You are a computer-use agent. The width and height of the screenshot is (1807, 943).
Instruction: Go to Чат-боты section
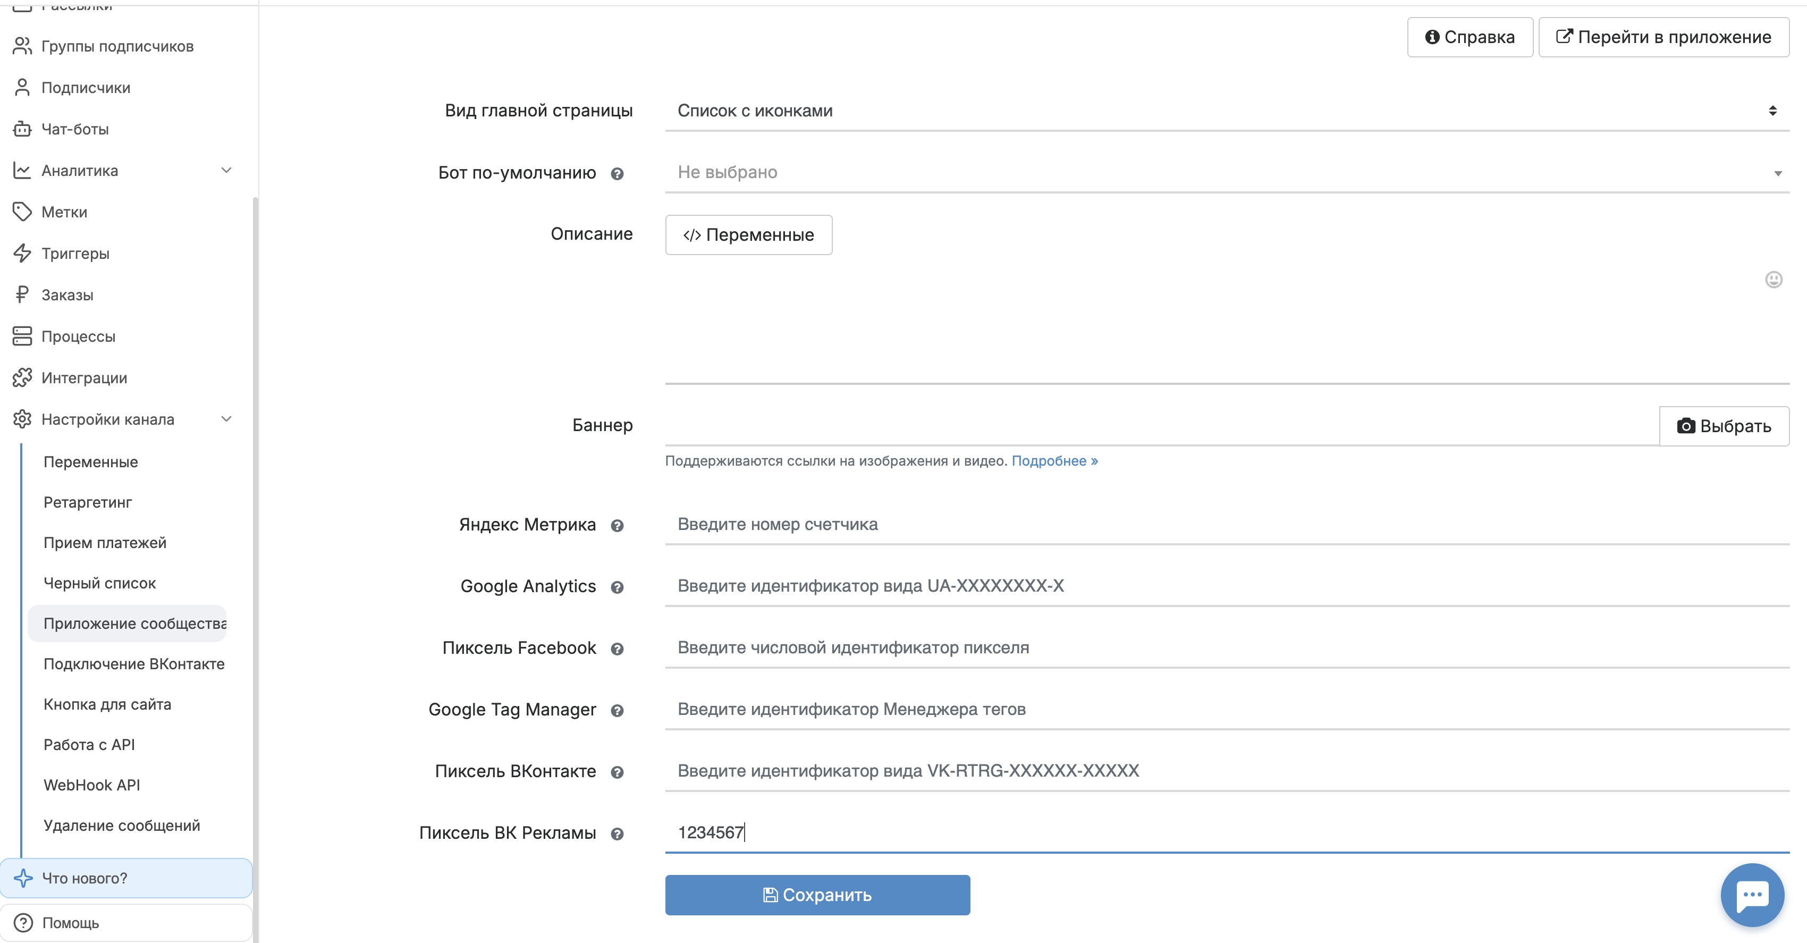point(75,129)
